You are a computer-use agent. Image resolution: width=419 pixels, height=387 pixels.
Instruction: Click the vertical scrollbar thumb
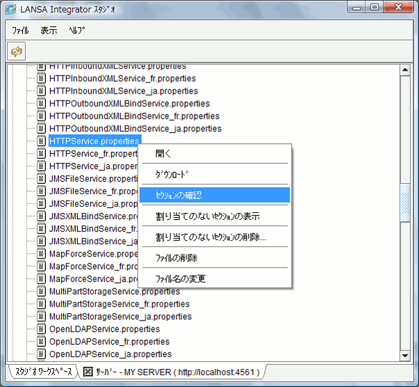405,203
